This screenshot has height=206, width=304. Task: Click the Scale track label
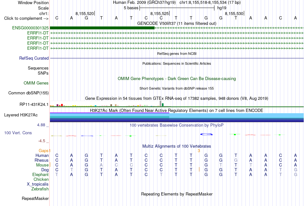click(x=43, y=8)
